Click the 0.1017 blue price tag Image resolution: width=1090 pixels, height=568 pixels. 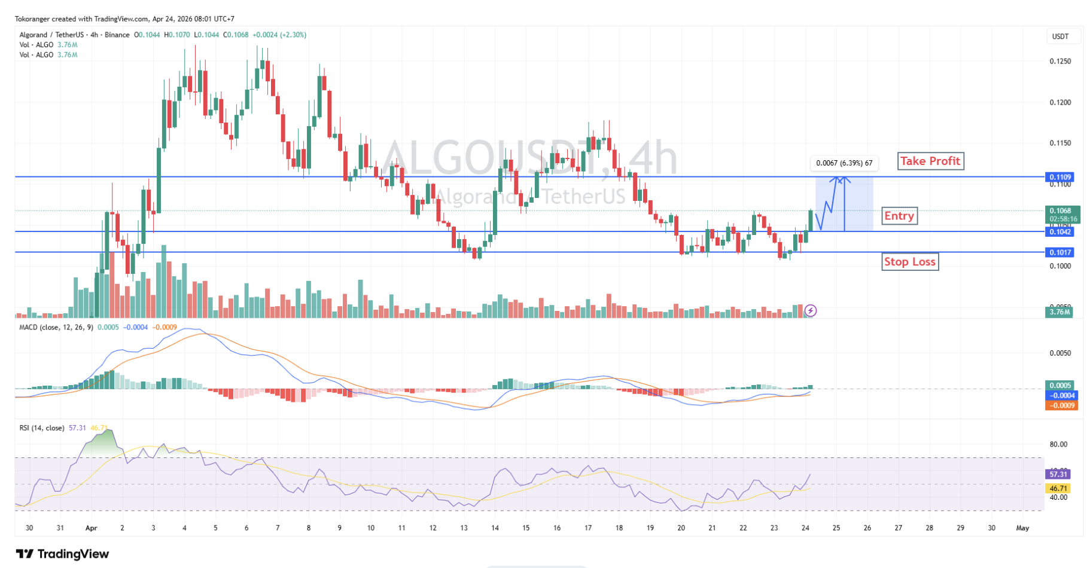pyautogui.click(x=1059, y=252)
